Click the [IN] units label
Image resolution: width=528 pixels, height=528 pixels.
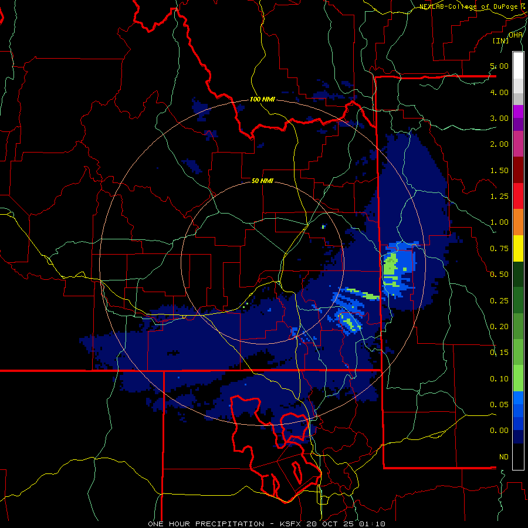pos(501,40)
